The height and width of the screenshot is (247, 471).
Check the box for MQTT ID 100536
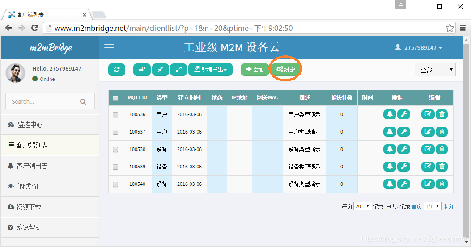[115, 115]
